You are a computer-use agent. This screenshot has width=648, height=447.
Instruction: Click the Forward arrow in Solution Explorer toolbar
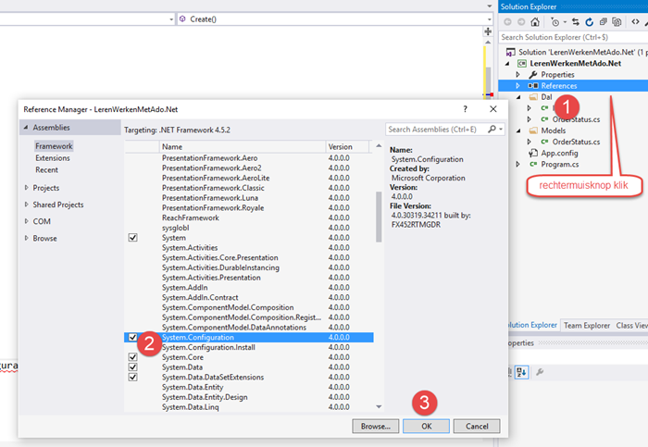[x=521, y=22]
